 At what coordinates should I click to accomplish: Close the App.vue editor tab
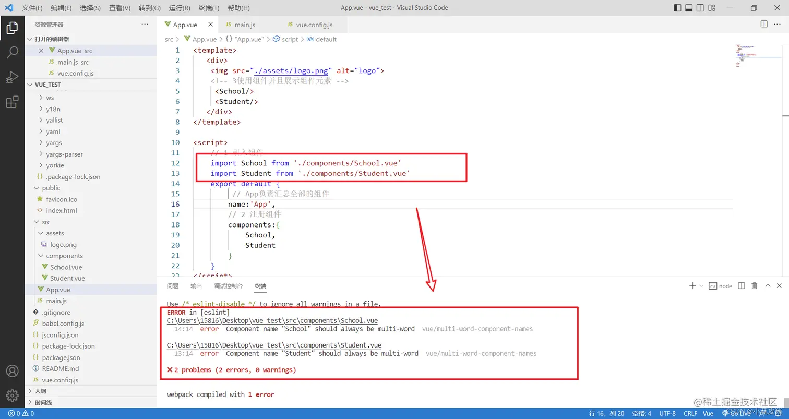pos(210,25)
